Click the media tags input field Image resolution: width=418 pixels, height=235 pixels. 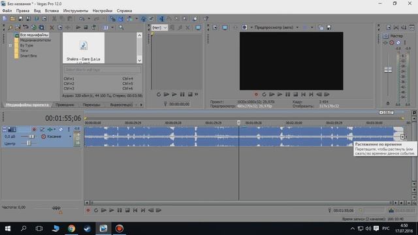(103, 70)
